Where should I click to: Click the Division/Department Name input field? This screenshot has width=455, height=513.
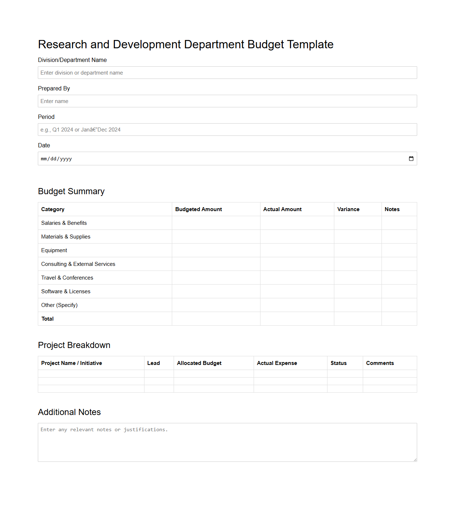[227, 72]
